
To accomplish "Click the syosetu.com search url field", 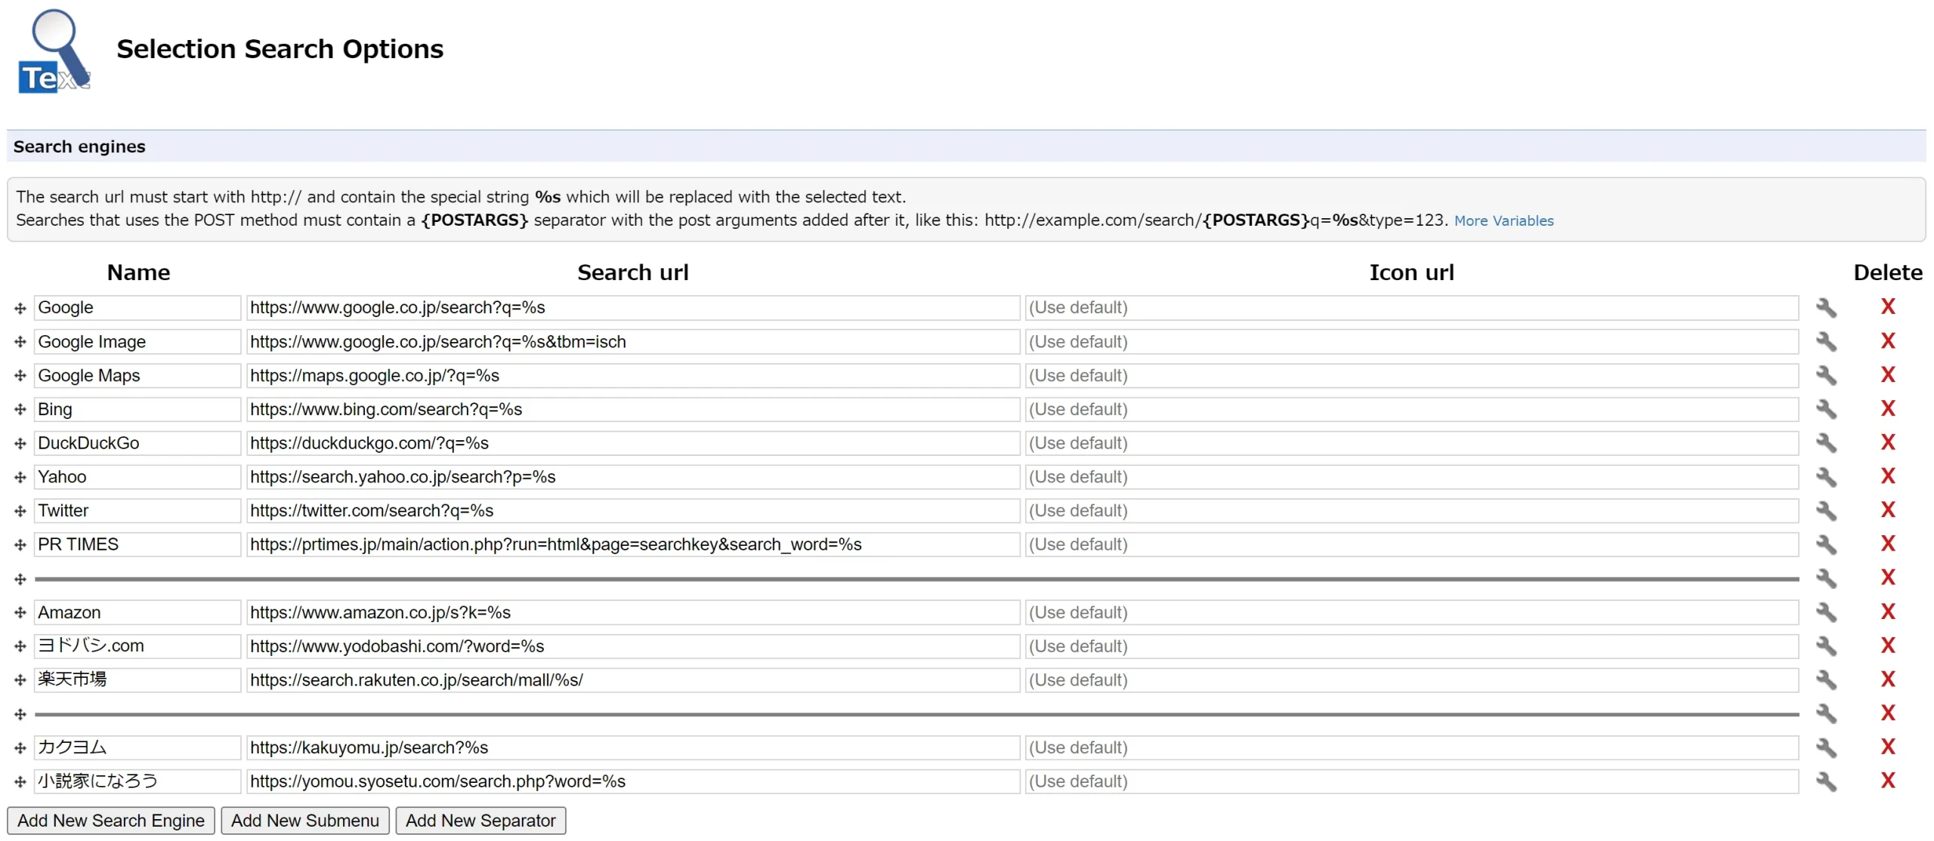I will click(633, 781).
